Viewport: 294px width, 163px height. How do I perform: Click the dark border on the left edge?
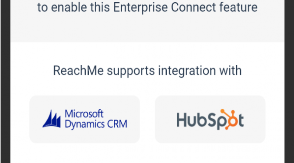5,81
